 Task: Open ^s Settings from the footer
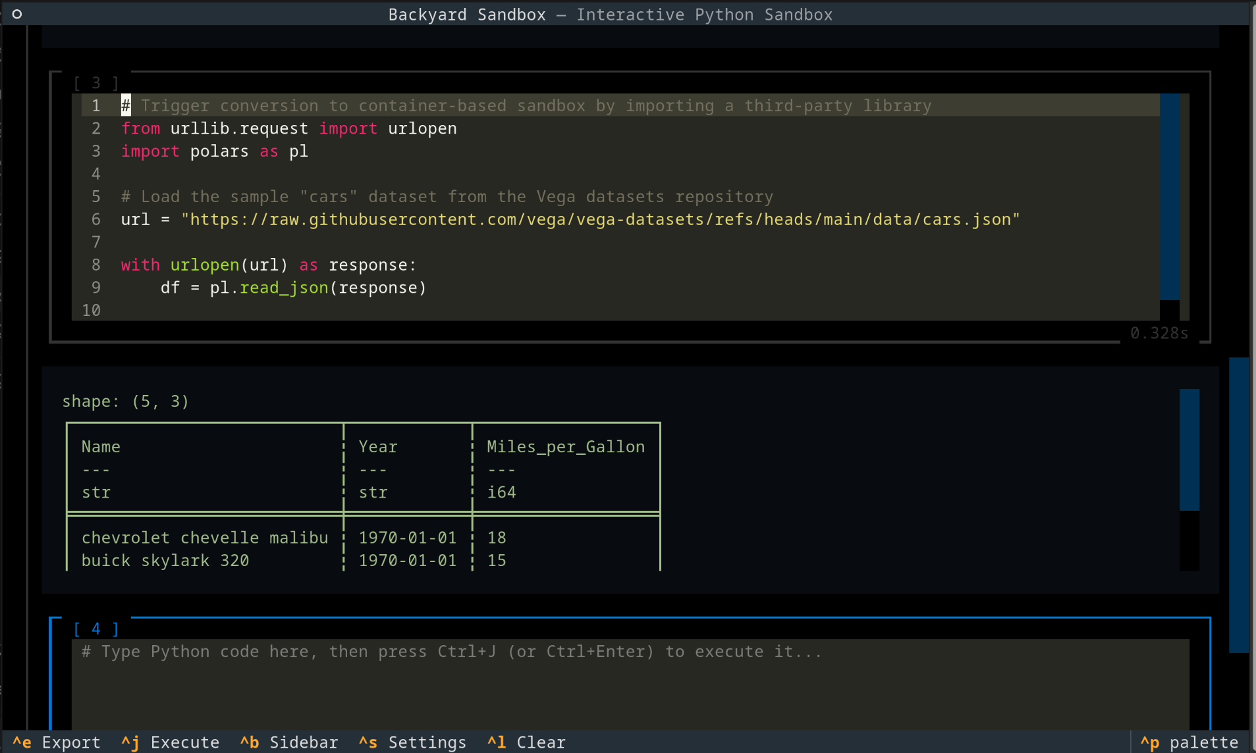pos(412,742)
